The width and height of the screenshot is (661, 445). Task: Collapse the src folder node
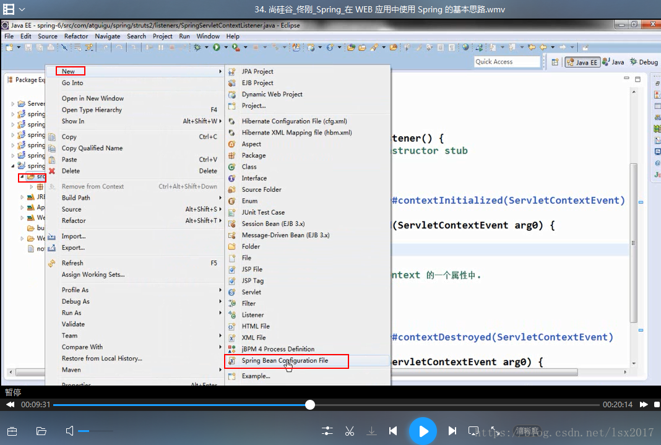22,176
